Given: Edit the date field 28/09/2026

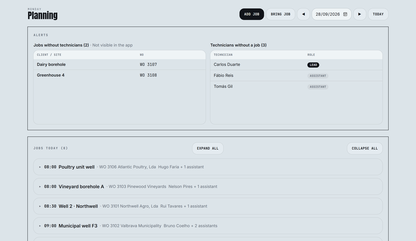Looking at the screenshot, I should pos(331,14).
